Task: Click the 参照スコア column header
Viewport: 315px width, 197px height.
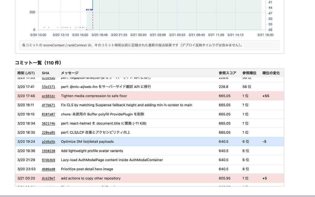Action: (x=227, y=73)
